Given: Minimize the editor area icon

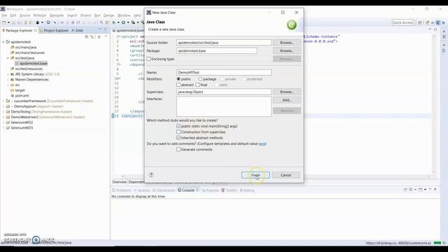Looking at the screenshot, I should click(430, 29).
